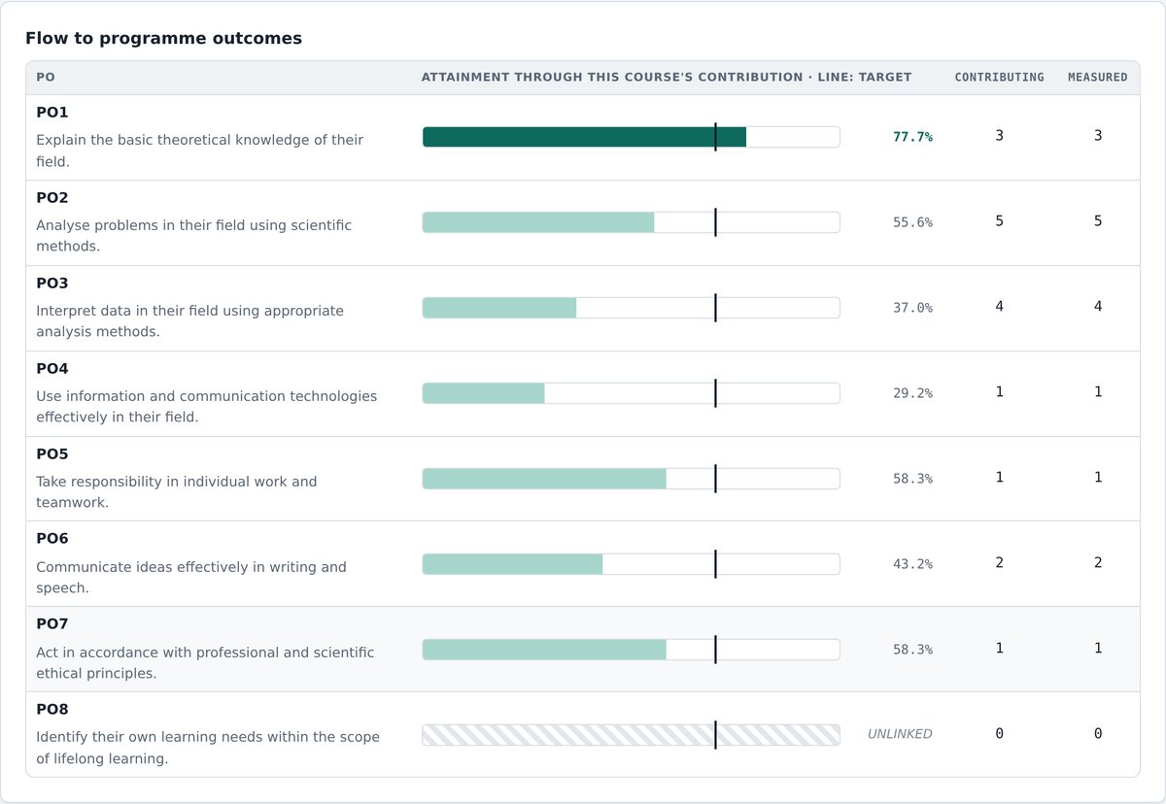Click the Attainment column header text
The image size is (1166, 804).
667,78
